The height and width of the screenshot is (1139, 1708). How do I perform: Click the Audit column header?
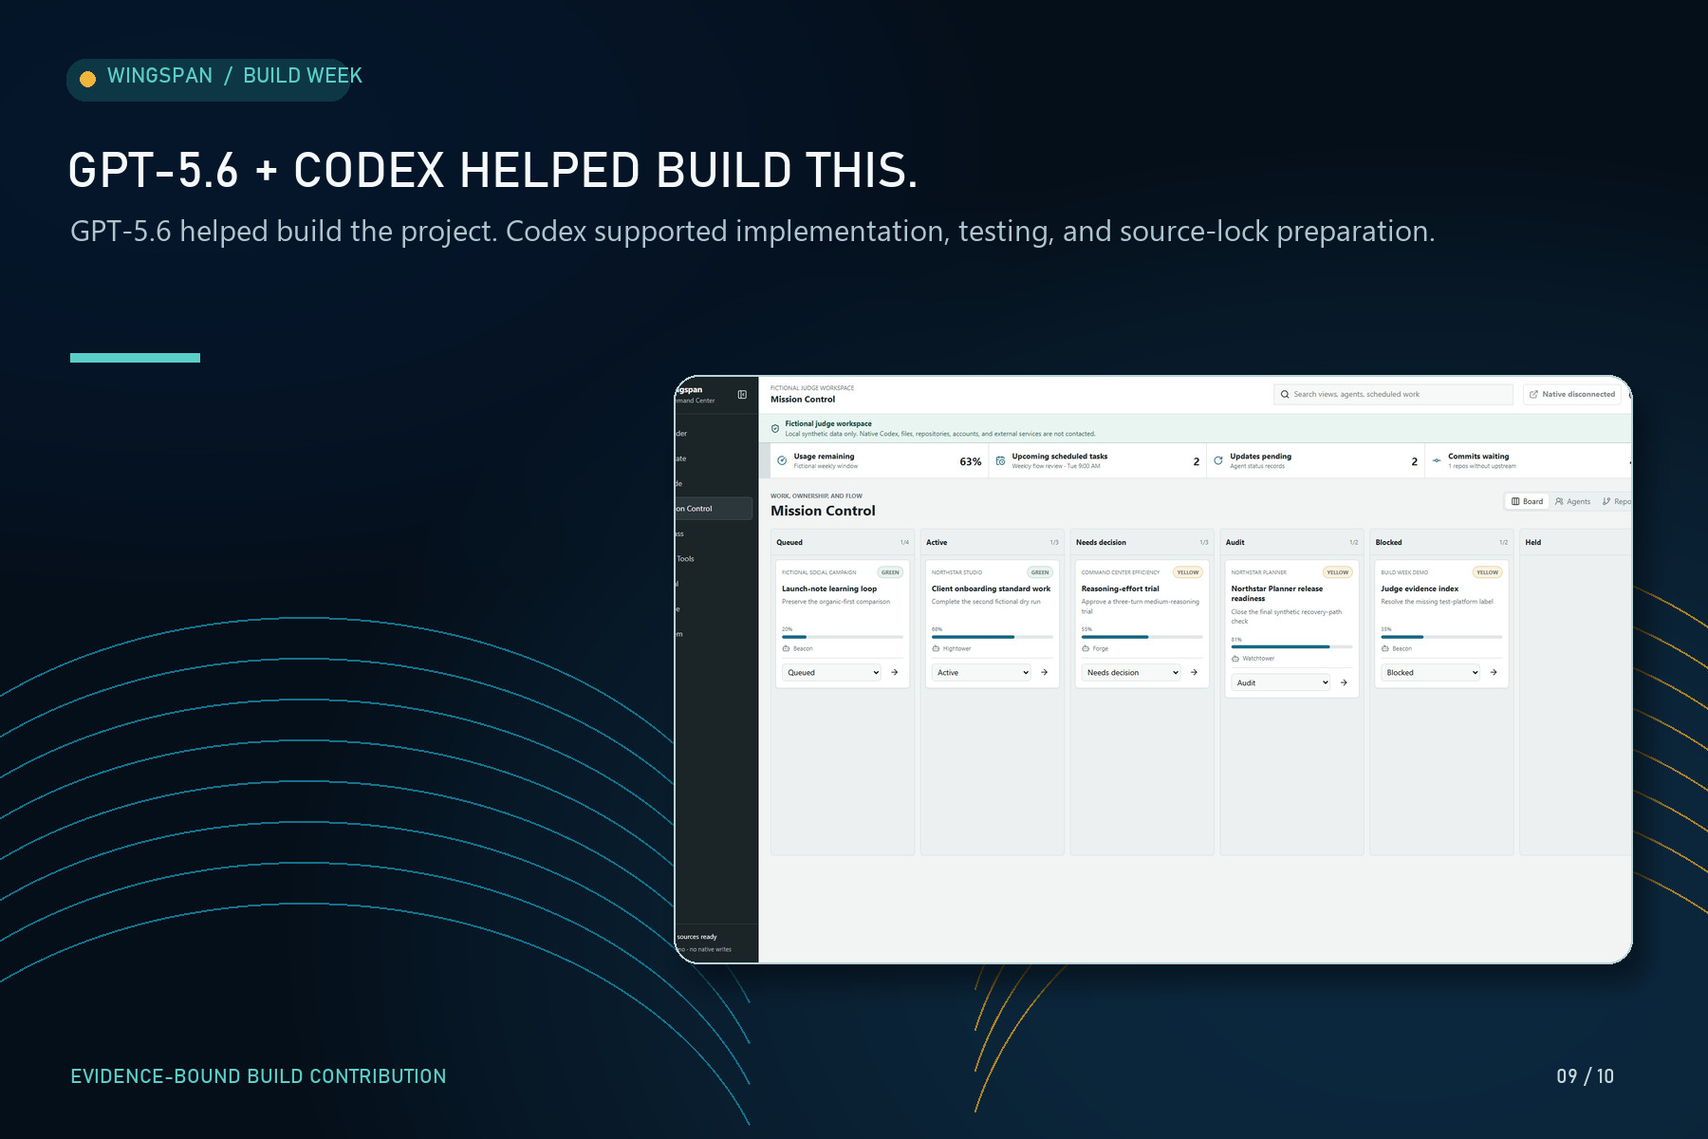[x=1292, y=543]
